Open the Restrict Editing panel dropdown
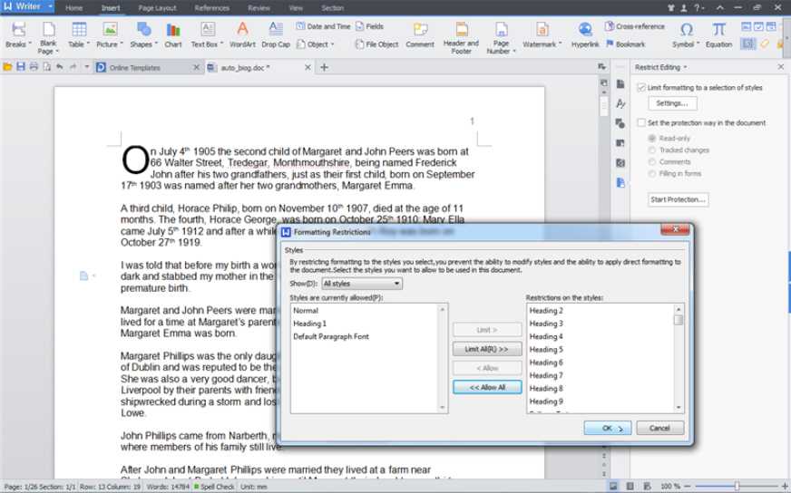The image size is (791, 493). [685, 67]
